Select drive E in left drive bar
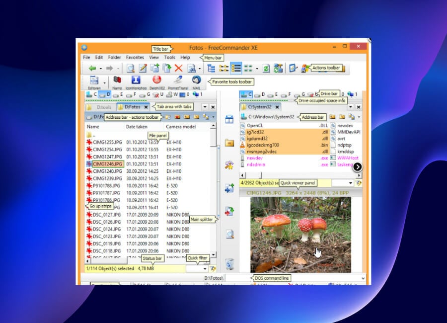This screenshot has width=447, height=323. pos(118,94)
